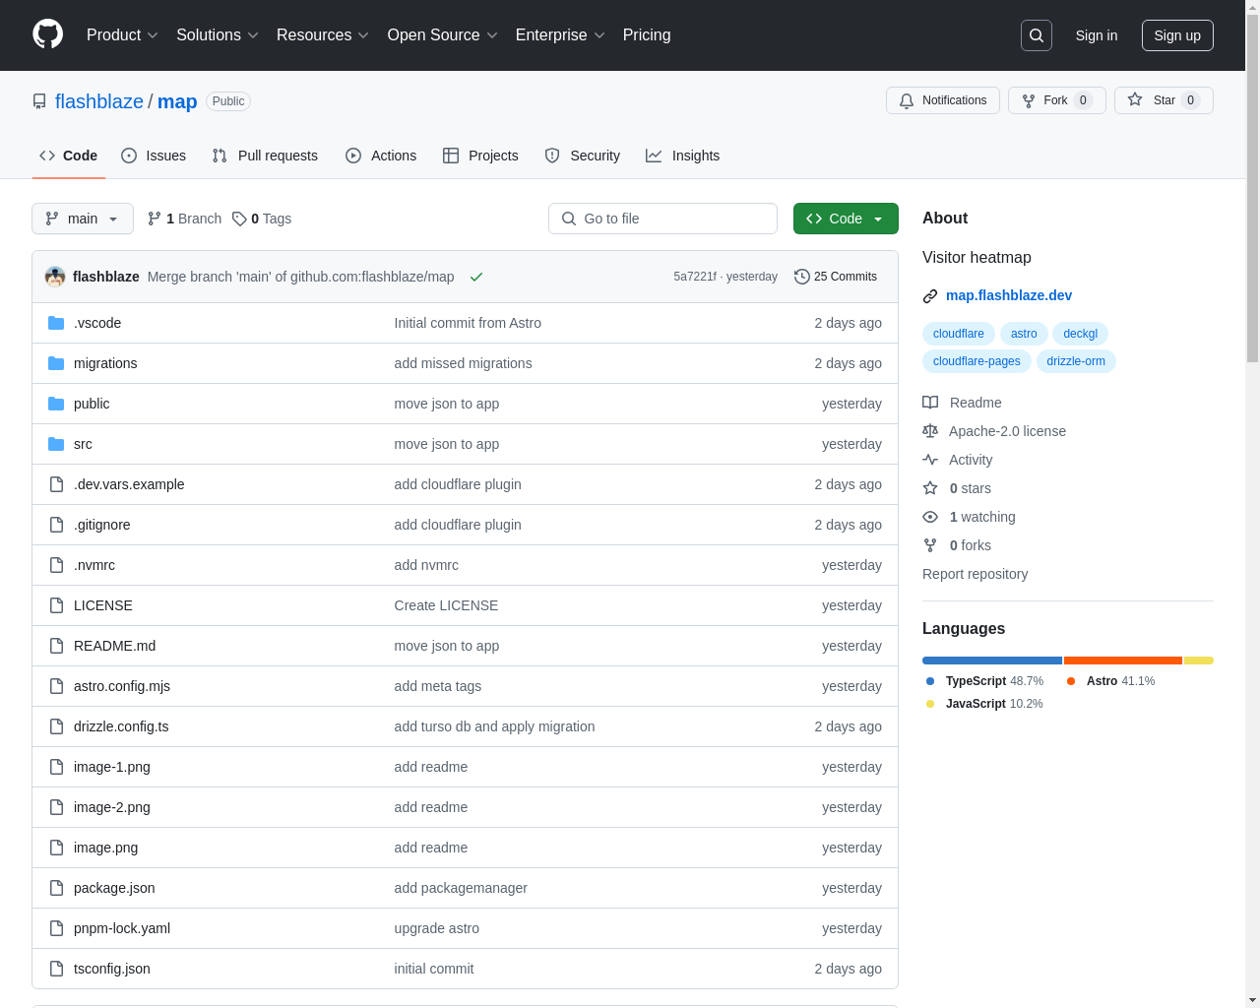Click the scales icon beside Apache-2.0 license
Image resolution: width=1260 pixels, height=1008 pixels.
point(930,431)
